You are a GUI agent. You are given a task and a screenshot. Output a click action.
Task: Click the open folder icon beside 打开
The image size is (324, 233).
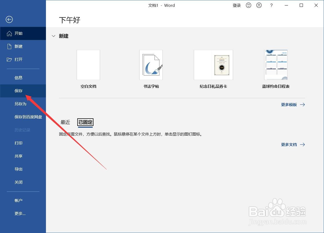(9, 60)
